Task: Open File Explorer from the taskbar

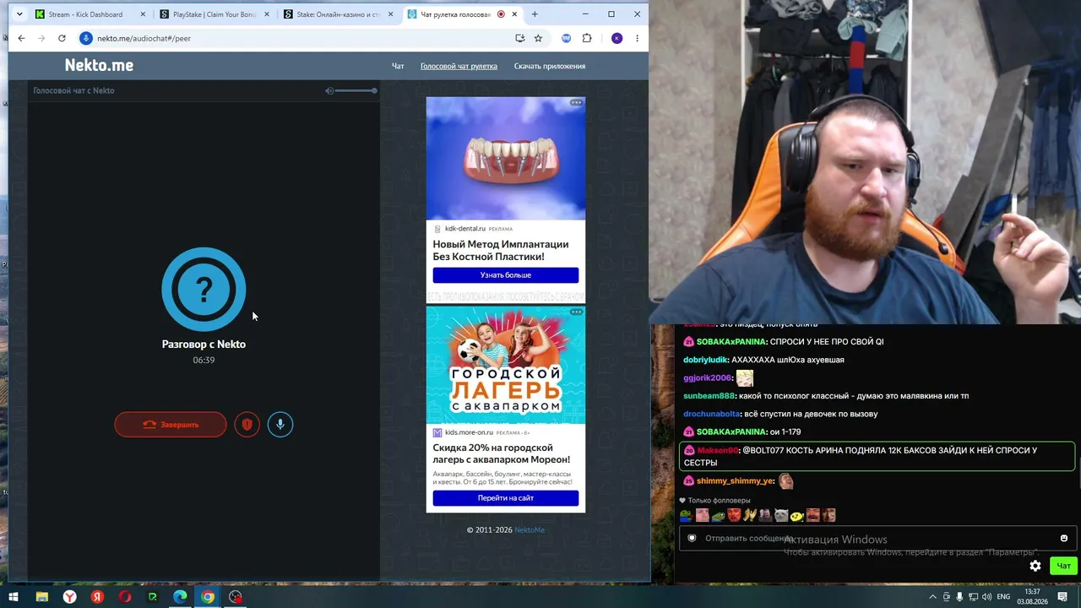Action: [x=41, y=597]
